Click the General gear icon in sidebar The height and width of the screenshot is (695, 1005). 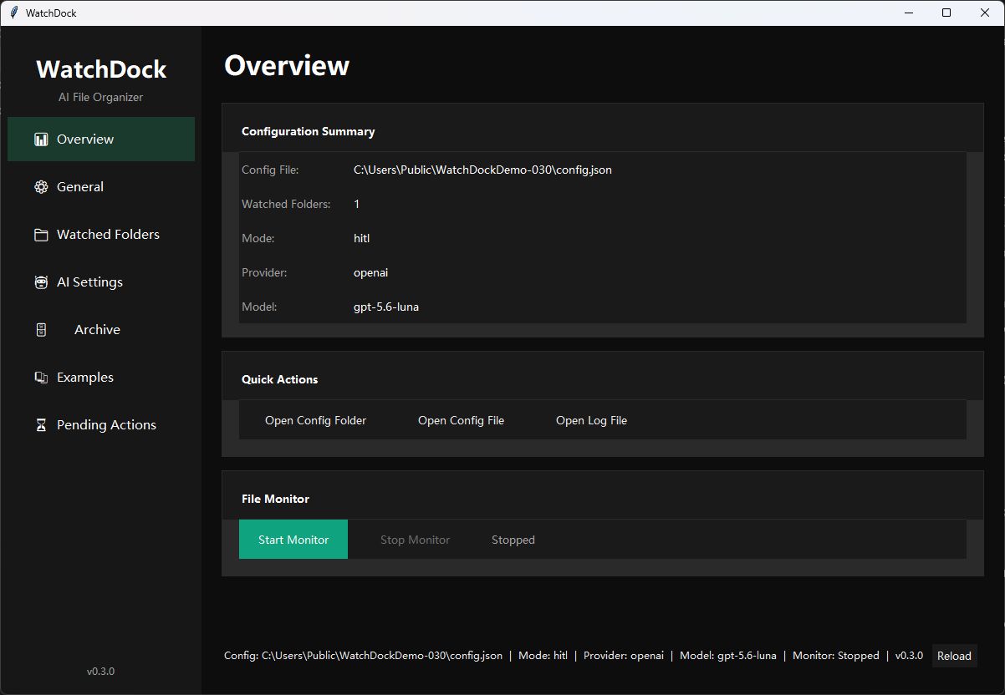(x=41, y=187)
